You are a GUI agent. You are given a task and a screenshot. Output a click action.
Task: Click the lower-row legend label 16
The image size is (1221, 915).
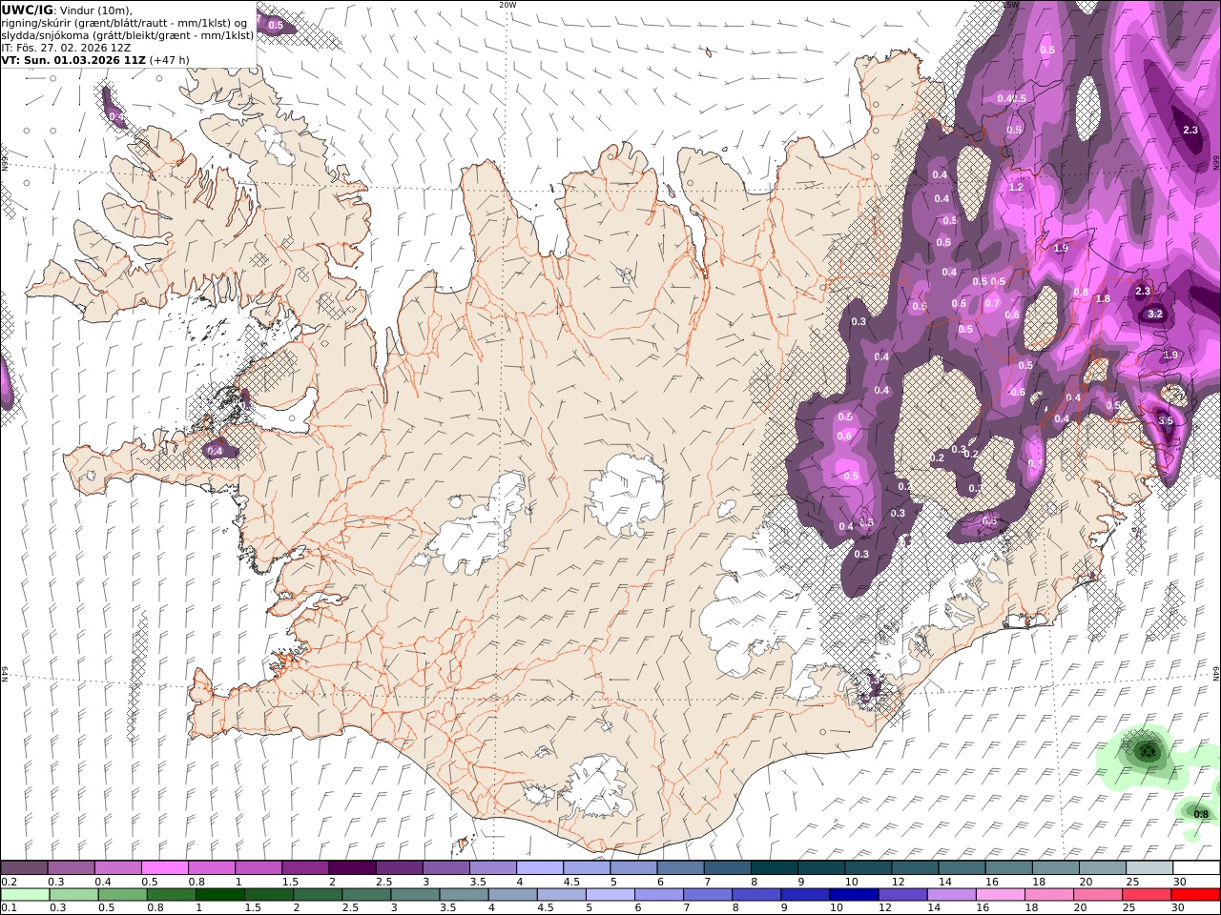[983, 908]
